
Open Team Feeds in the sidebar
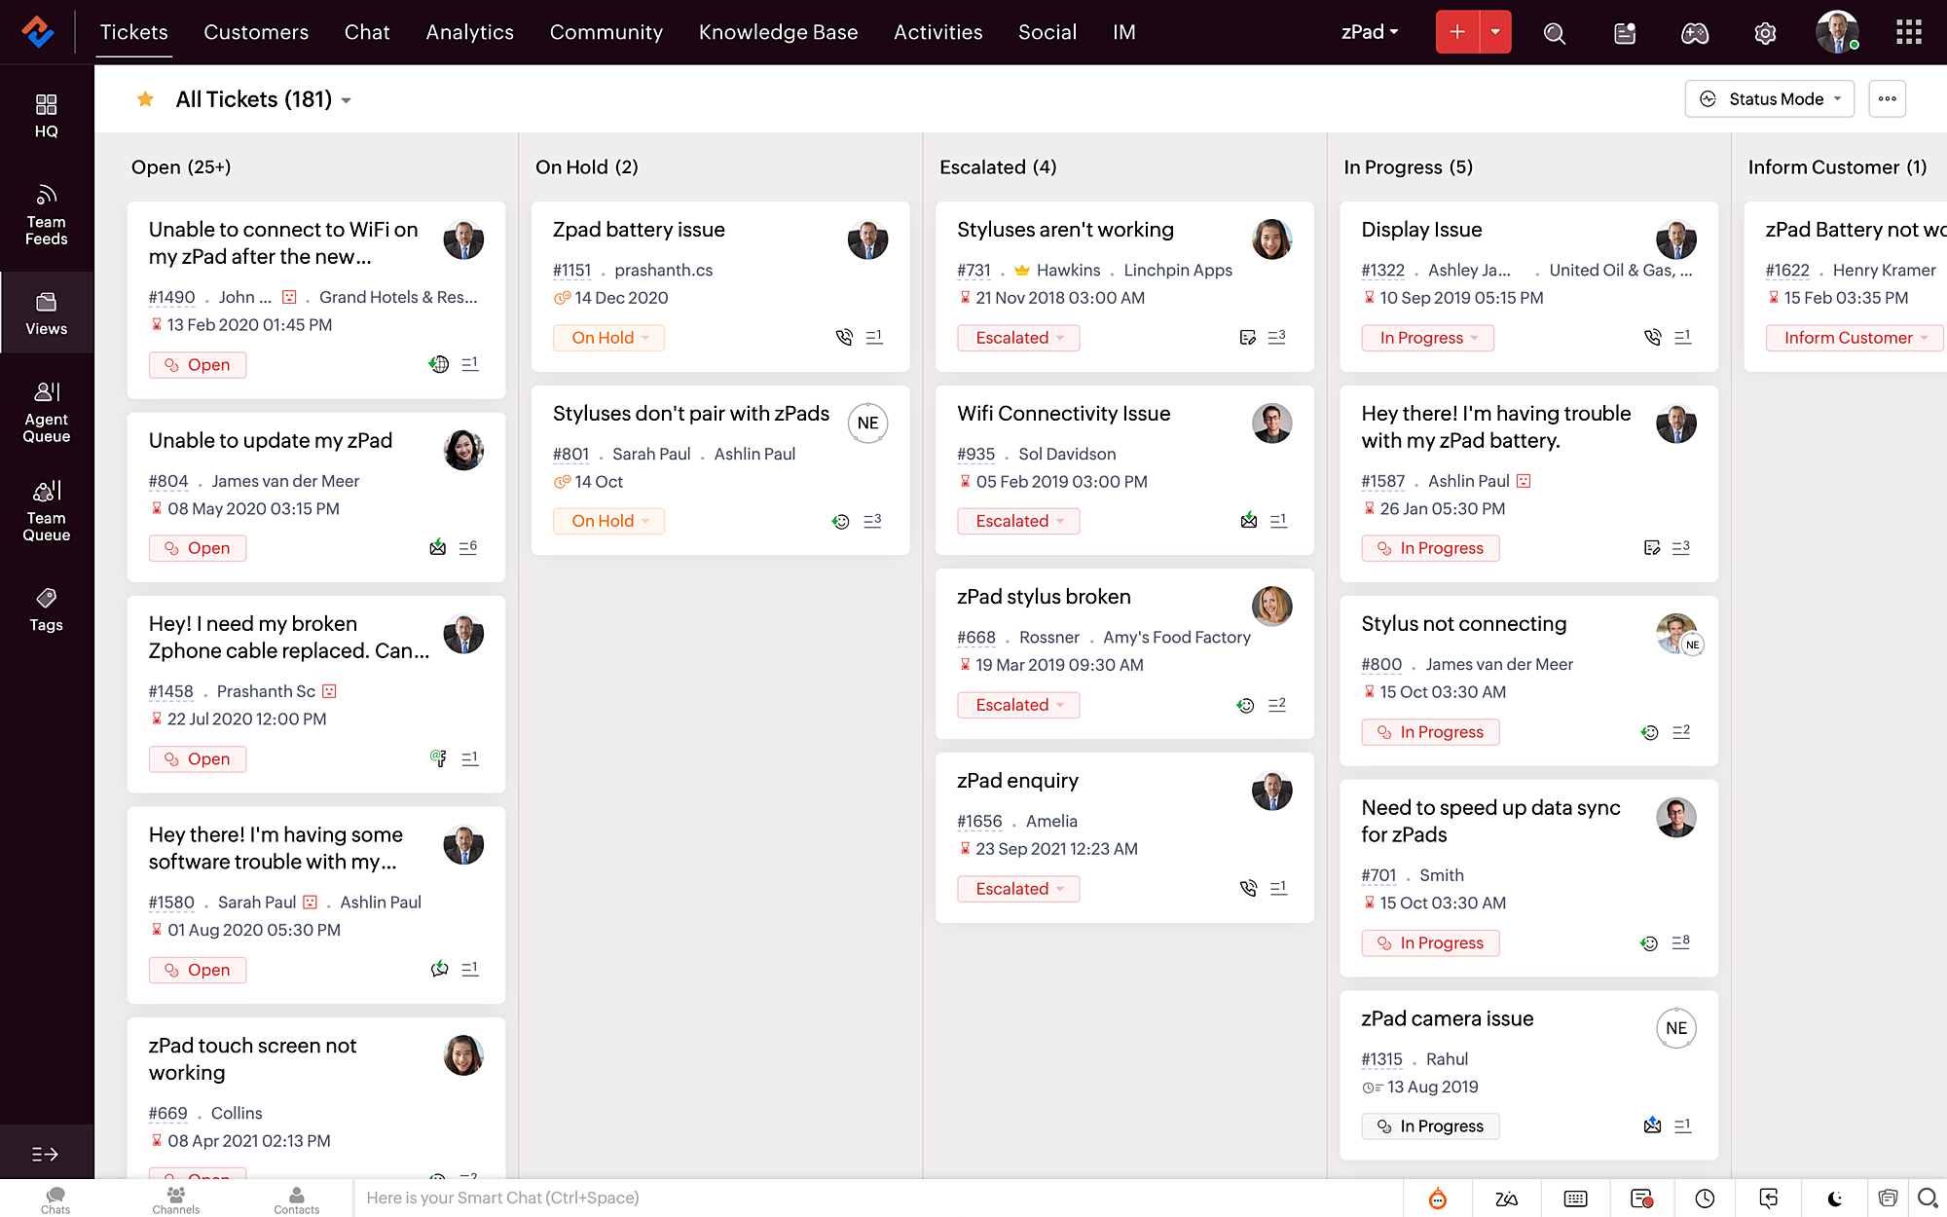(46, 214)
